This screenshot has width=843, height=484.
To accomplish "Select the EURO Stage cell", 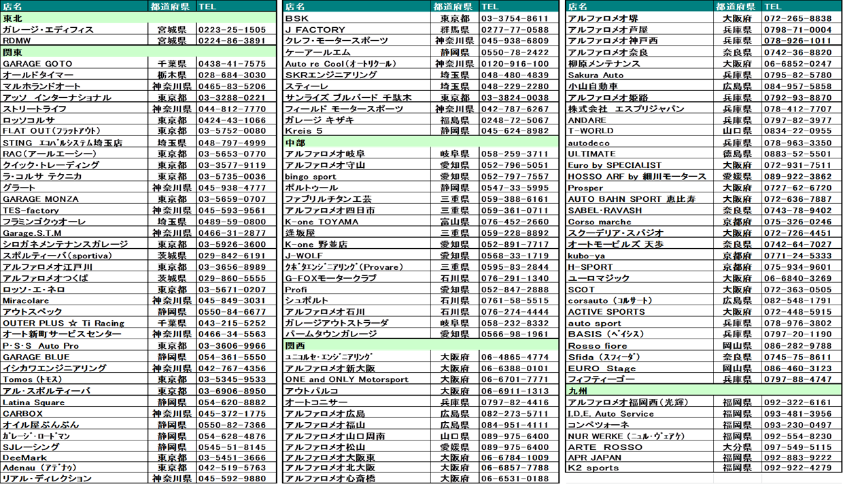I will [640, 368].
